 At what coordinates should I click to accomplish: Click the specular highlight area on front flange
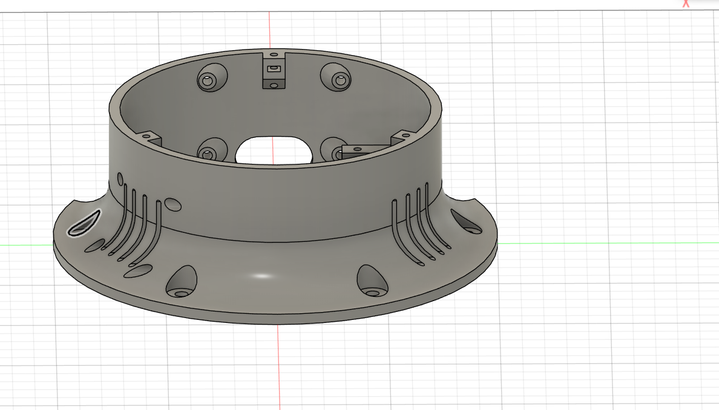tap(262, 276)
